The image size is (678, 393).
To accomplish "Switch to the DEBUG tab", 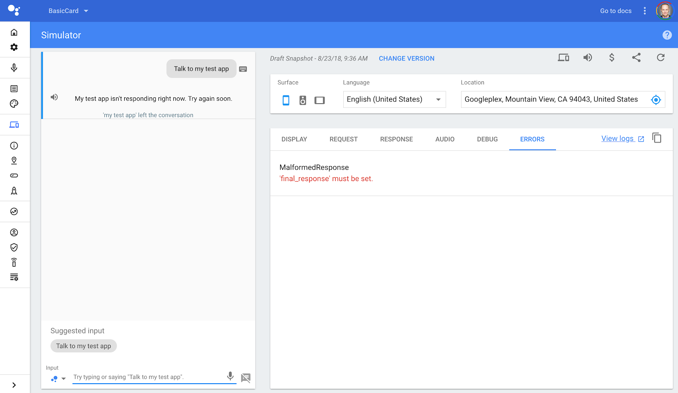I will pos(487,139).
